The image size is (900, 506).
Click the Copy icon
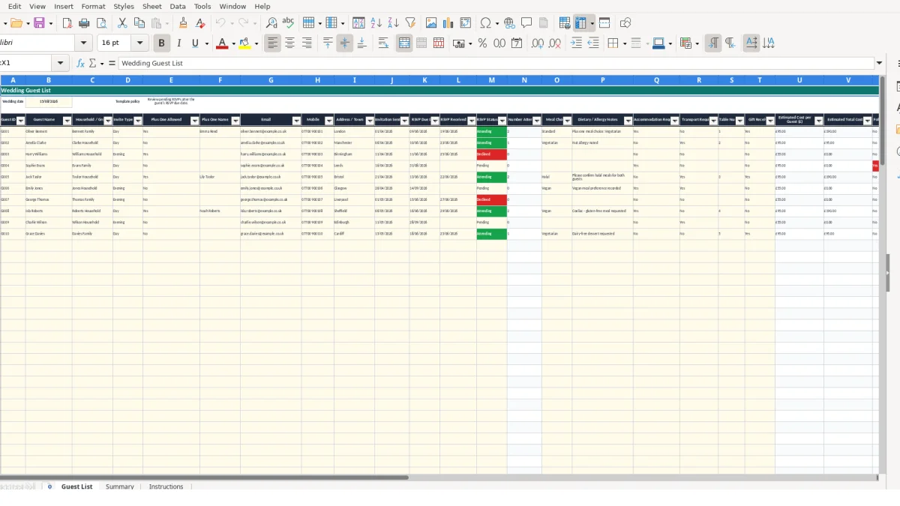point(139,23)
